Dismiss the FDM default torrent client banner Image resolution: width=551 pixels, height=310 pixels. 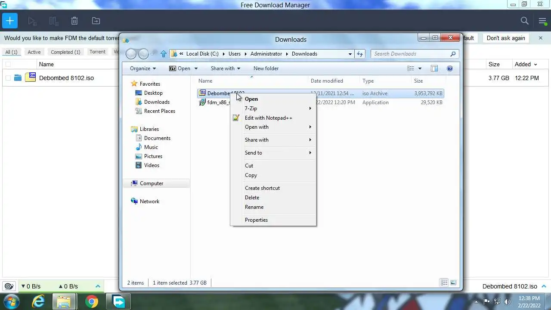(541, 38)
